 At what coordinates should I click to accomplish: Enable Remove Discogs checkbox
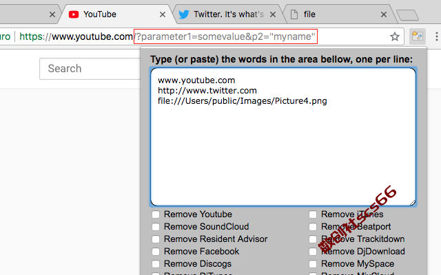click(156, 264)
